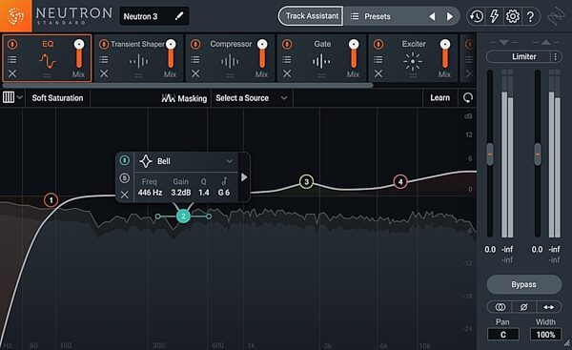Click the Learn button

point(439,98)
